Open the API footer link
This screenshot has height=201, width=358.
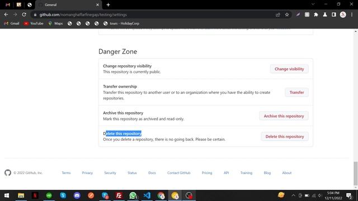click(x=226, y=173)
